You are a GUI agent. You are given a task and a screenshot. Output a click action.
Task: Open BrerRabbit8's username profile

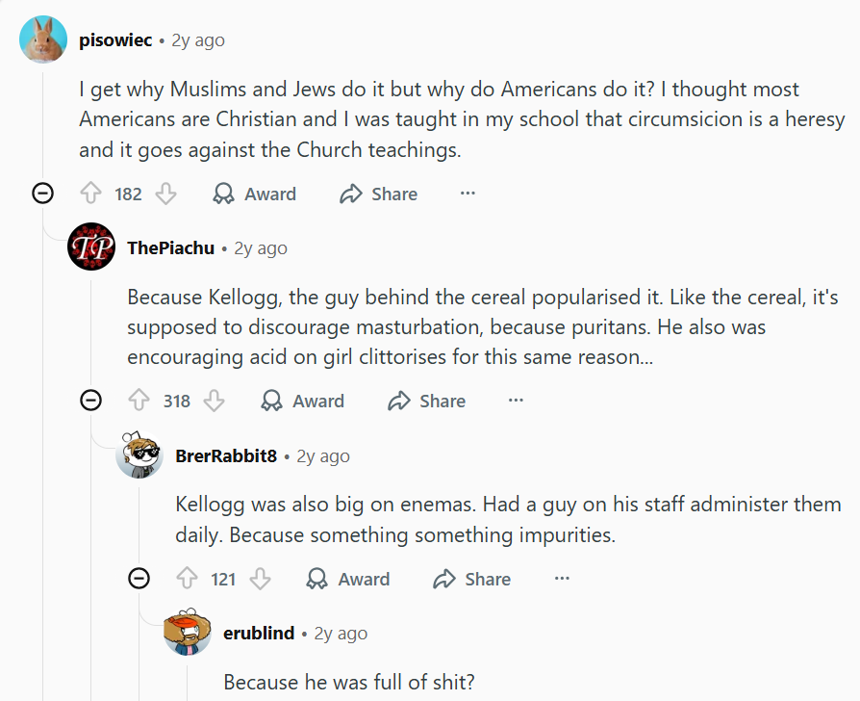226,455
